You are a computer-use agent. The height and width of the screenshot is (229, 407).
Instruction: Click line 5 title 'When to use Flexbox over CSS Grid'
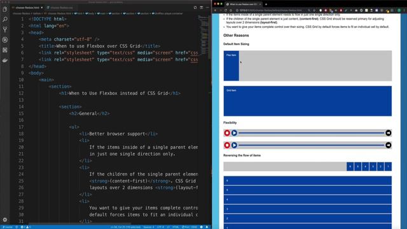(x=98, y=46)
